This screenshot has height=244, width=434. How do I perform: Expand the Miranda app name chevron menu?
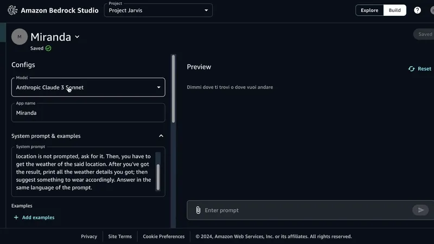77,37
